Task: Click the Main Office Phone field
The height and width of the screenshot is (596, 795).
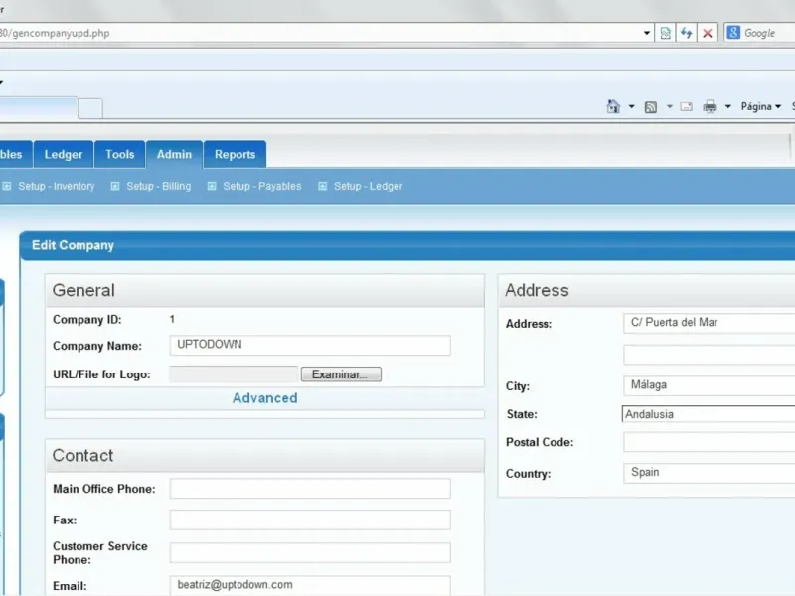Action: click(x=310, y=489)
